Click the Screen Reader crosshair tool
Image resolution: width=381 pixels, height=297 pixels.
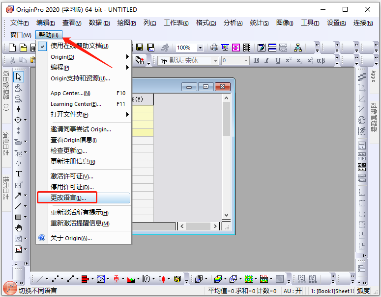click(x=18, y=120)
